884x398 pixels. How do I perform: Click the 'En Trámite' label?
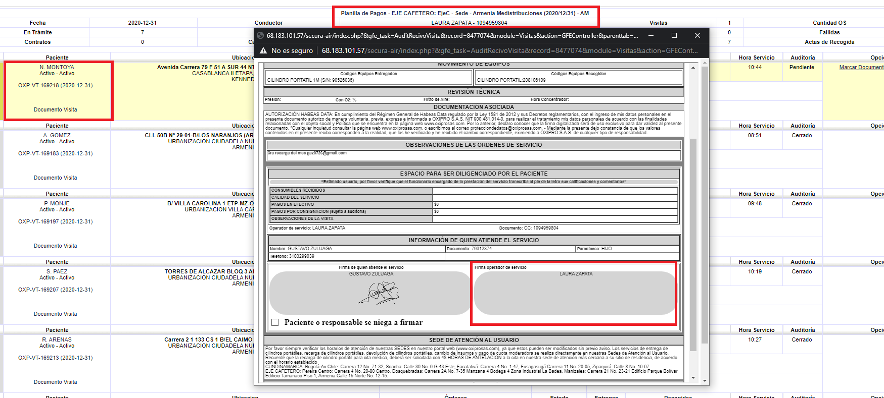(x=38, y=32)
